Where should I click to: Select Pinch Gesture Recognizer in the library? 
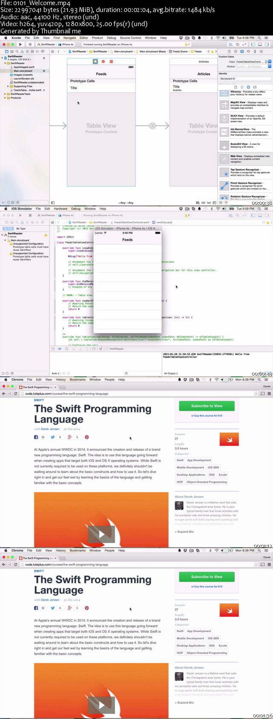coord(245,186)
